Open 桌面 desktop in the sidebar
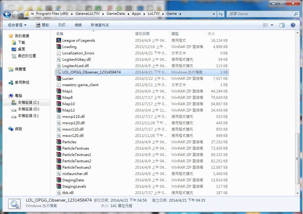The image size is (303, 214). [x=18, y=49]
